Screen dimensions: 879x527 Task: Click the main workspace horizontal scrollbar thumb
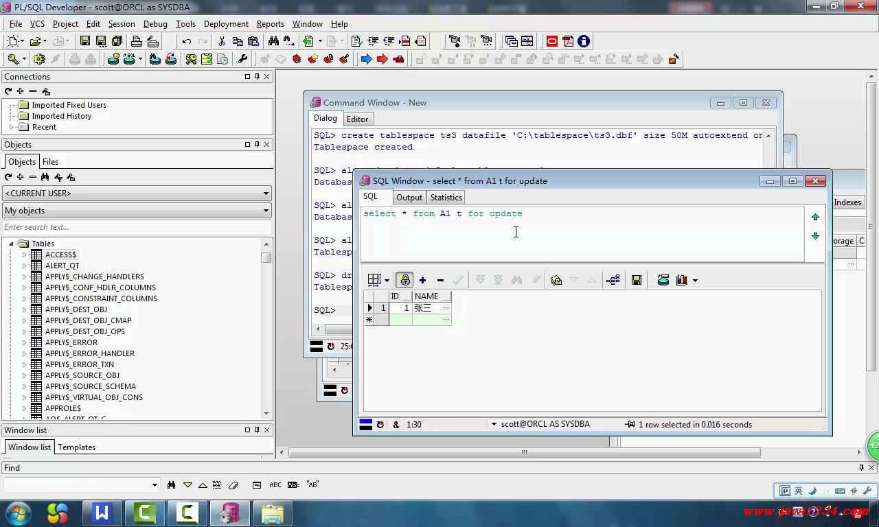[525, 452]
